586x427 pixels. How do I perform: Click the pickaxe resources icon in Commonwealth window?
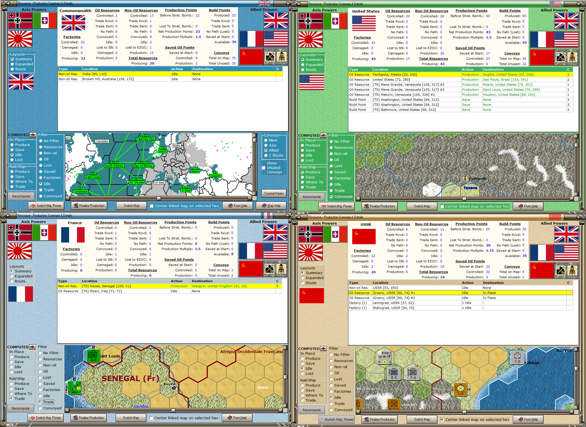point(270,57)
